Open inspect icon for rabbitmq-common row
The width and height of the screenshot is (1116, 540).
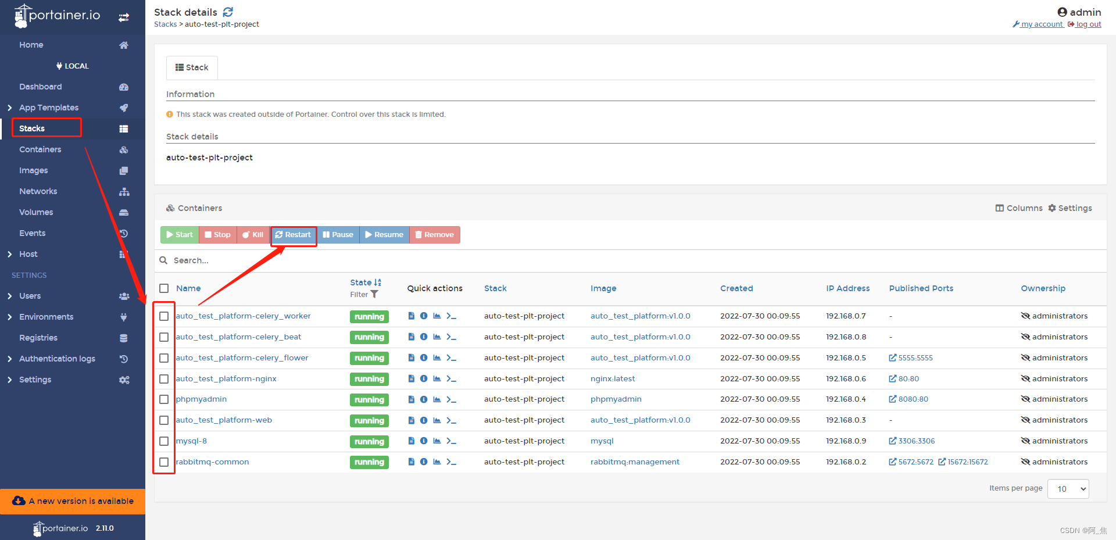(x=424, y=462)
